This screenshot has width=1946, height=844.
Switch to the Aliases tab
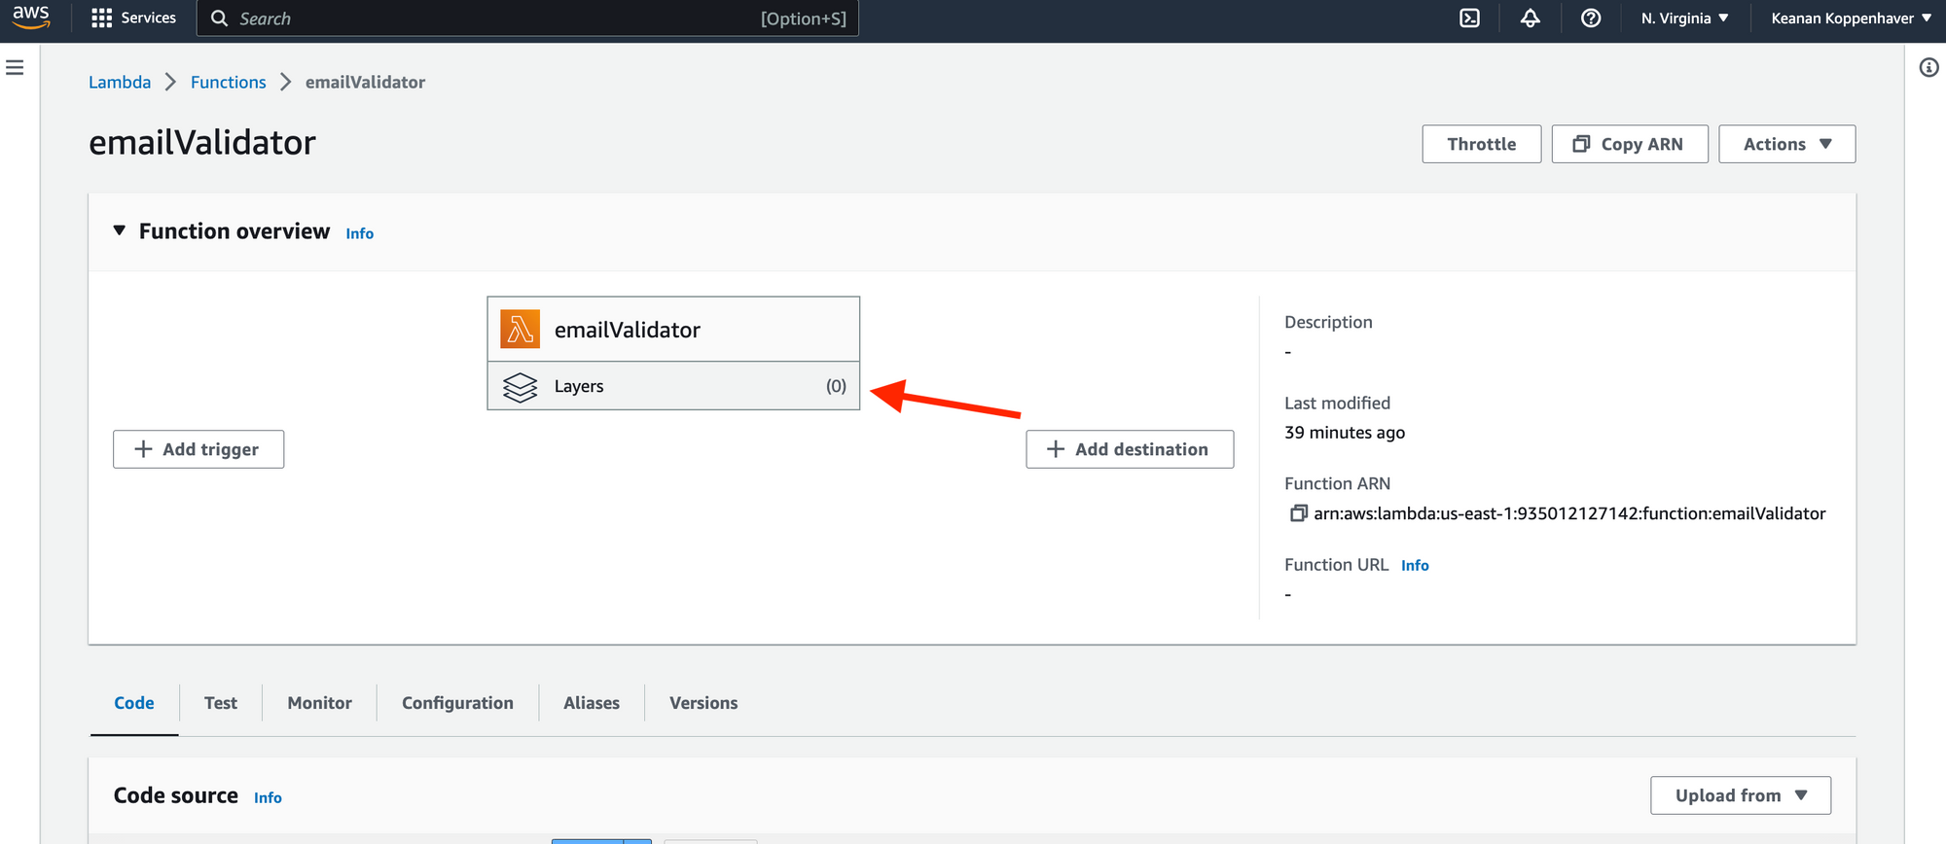point(592,703)
